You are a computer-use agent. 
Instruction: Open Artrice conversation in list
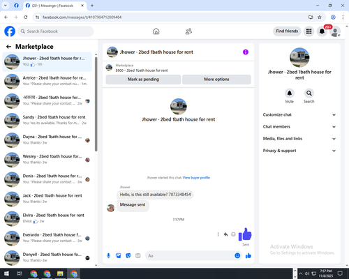pos(47,81)
